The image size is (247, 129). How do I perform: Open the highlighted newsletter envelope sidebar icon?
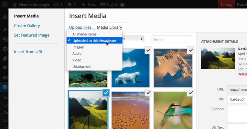[5, 87]
